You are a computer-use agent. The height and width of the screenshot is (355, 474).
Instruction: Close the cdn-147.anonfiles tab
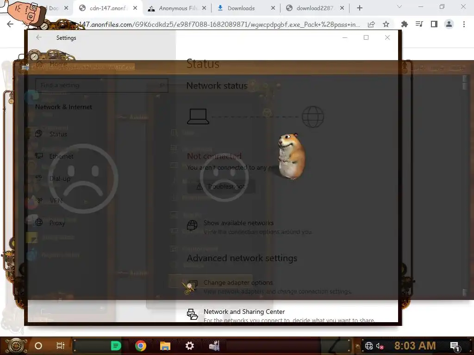point(135,8)
